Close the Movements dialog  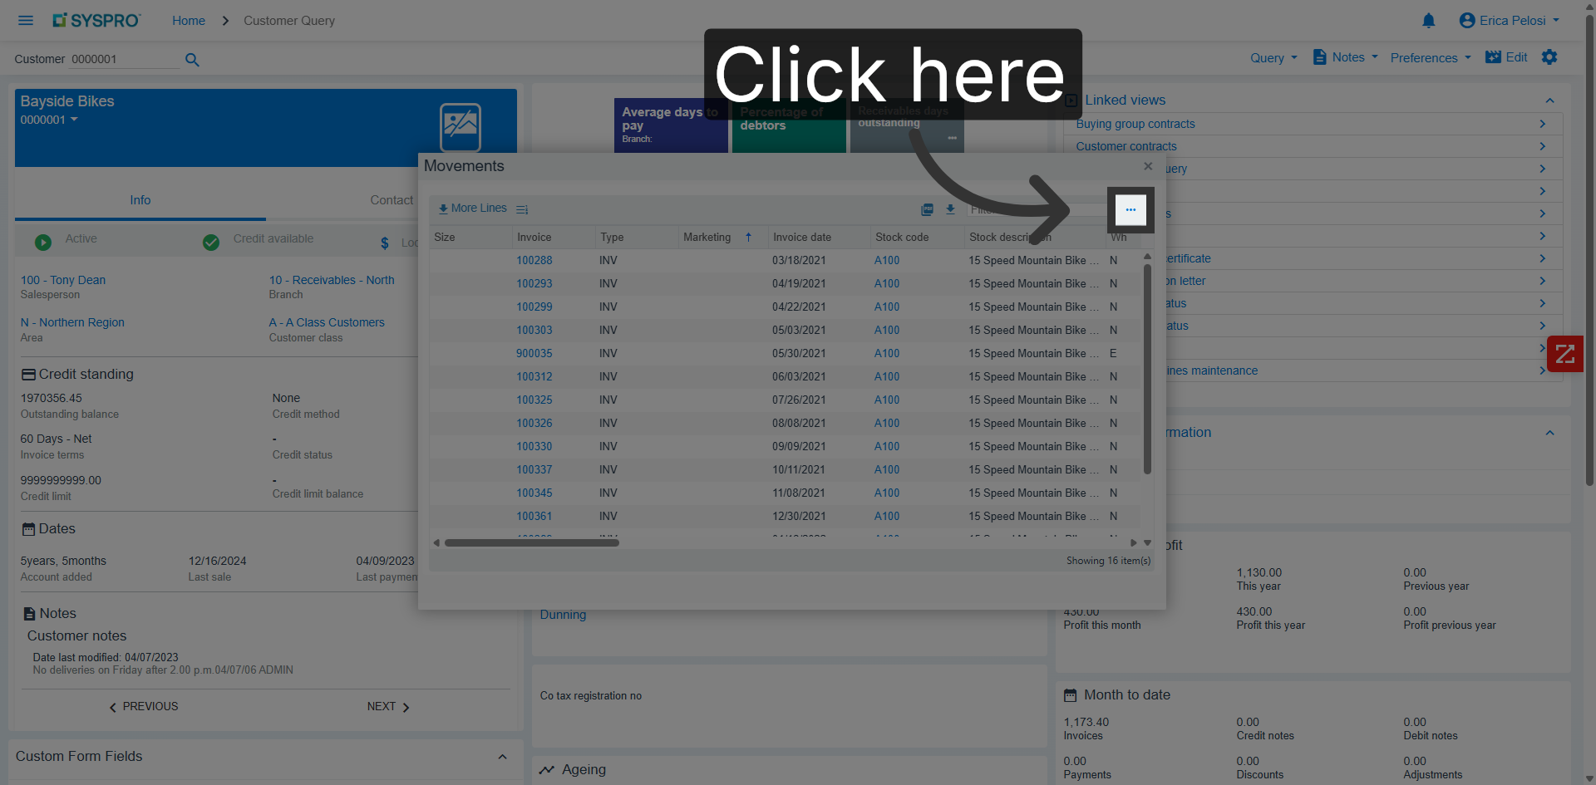pos(1148,166)
